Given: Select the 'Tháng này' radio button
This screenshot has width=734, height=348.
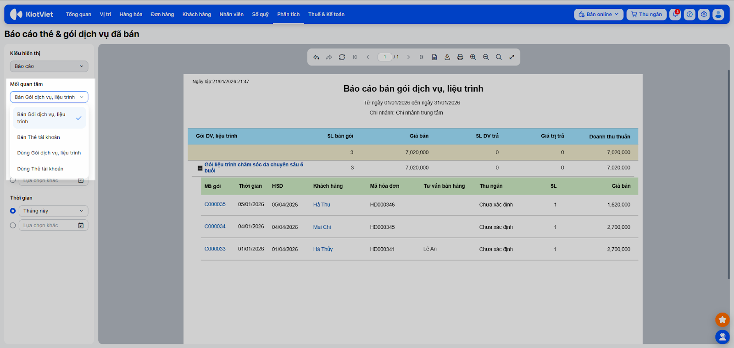Looking at the screenshot, I should (13, 211).
